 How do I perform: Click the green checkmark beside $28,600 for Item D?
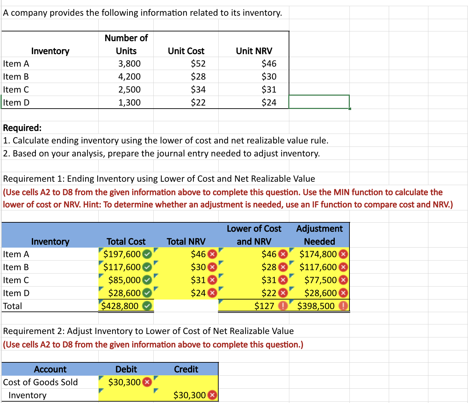146,293
